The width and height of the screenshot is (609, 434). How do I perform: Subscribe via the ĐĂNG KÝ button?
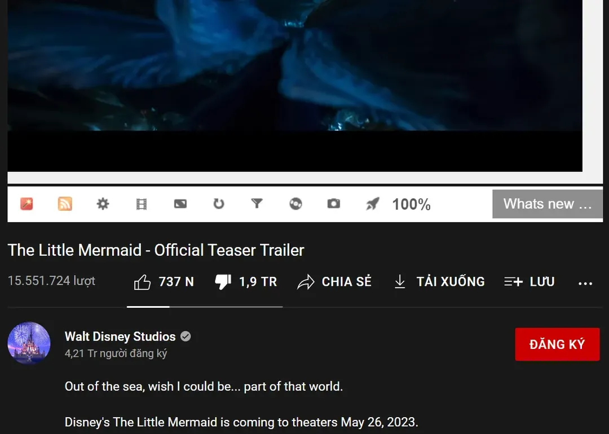pyautogui.click(x=557, y=344)
